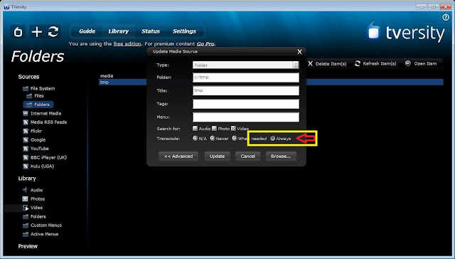Viewport: 455px width, 259px height.
Task: Uncheck the Video search checkbox
Action: [x=233, y=128]
